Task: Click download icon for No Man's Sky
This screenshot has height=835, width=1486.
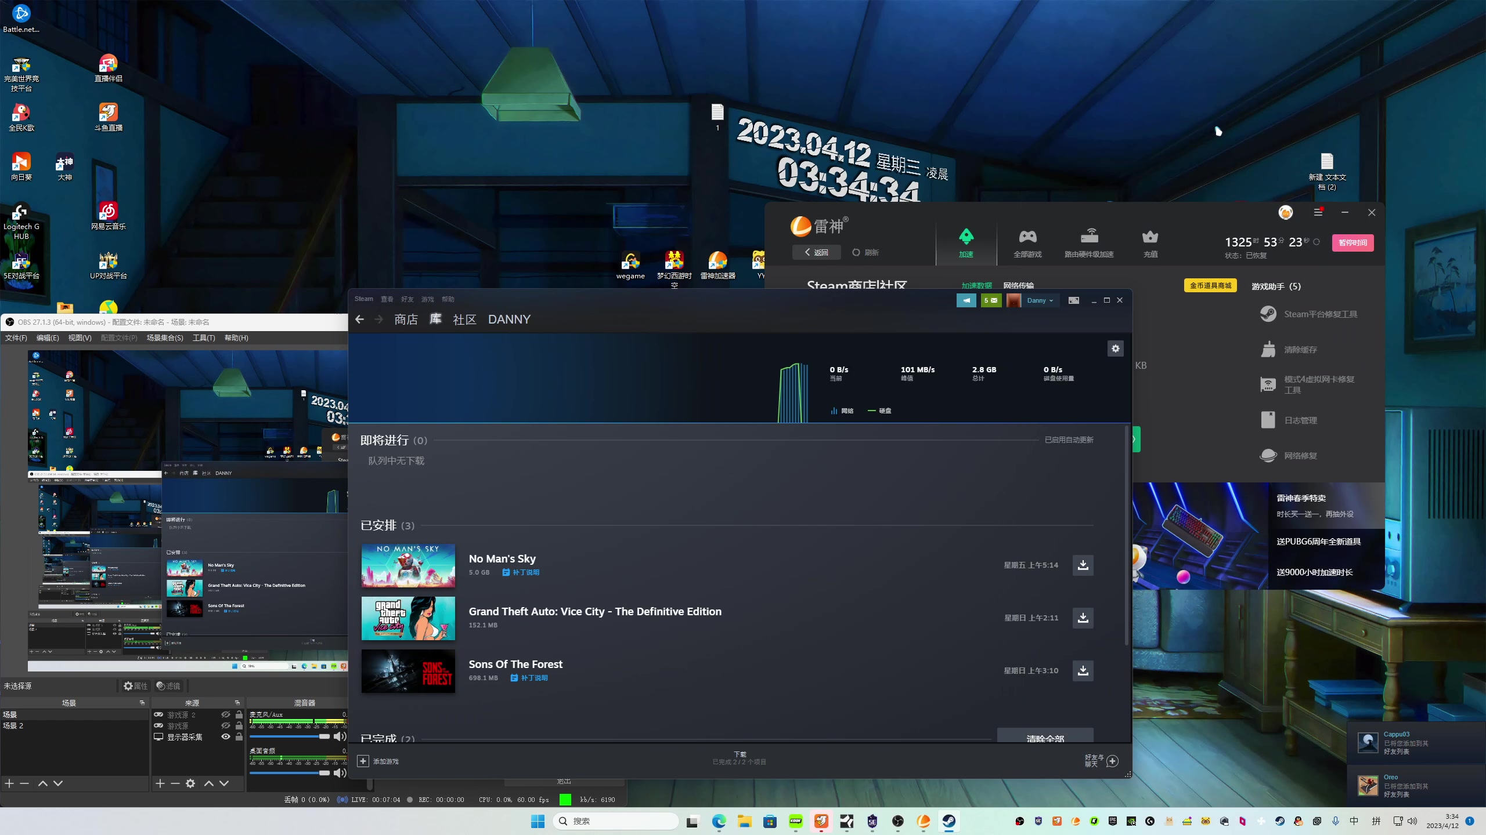Action: click(x=1083, y=565)
